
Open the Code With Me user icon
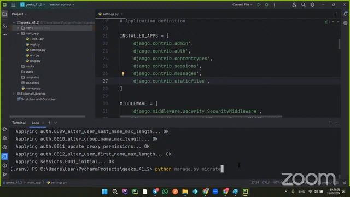click(x=294, y=4)
